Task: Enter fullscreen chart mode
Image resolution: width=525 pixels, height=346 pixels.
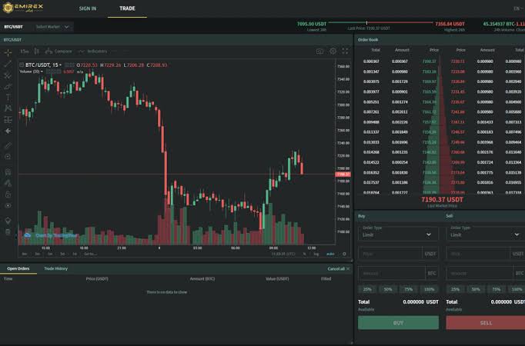Action: coord(345,52)
